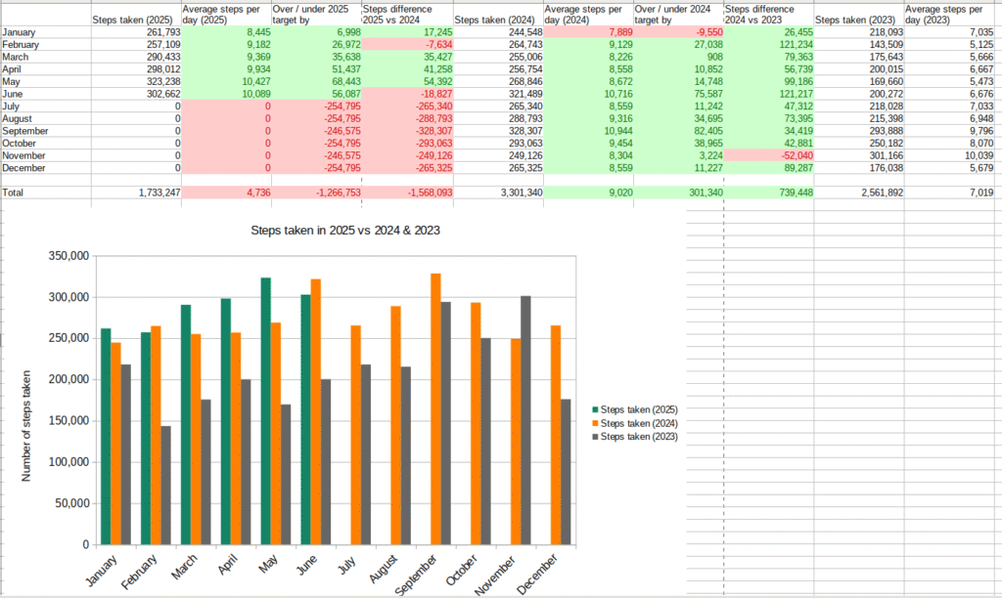Click the 'December' label on the chart's horizontal axis
The image size is (1002, 598).
(x=538, y=574)
